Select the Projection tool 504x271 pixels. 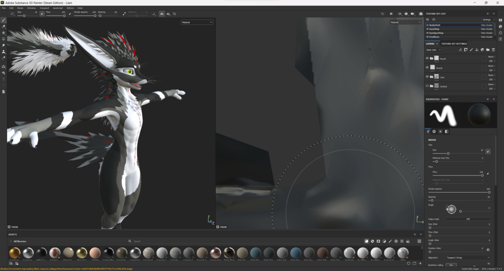click(x=4, y=32)
